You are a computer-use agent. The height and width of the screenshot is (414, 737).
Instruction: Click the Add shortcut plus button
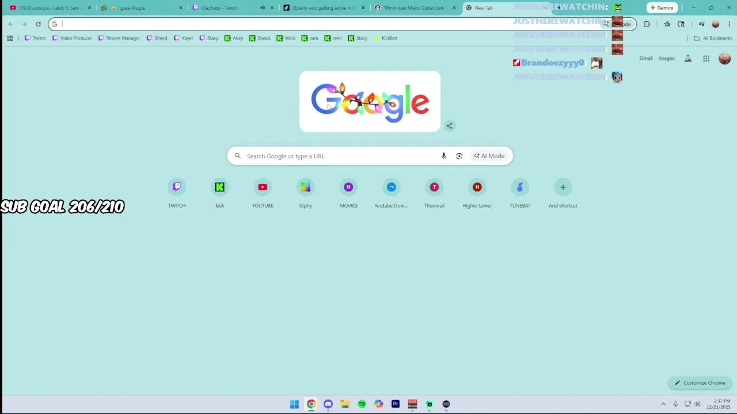(563, 187)
